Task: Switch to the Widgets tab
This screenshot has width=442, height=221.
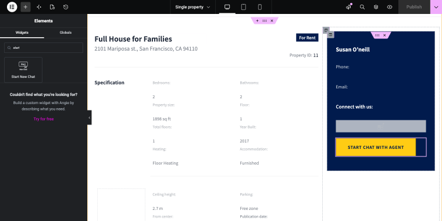Action: (x=22, y=33)
